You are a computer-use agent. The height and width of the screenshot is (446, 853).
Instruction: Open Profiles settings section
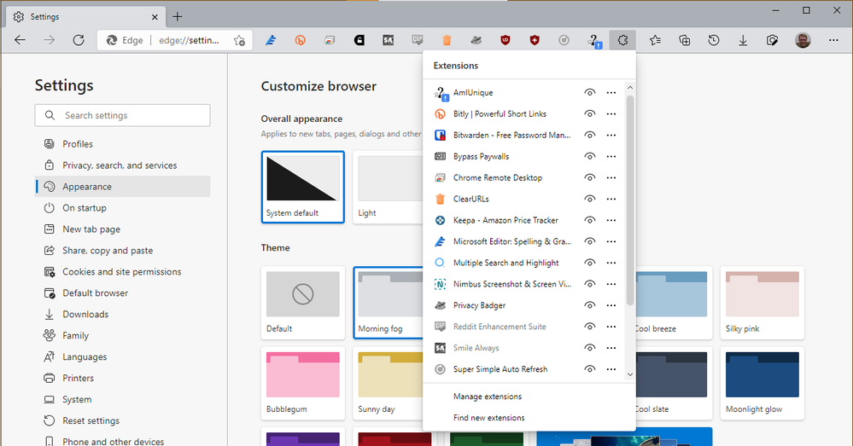123,144
